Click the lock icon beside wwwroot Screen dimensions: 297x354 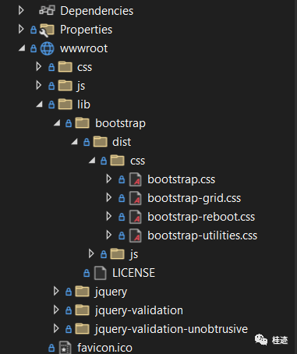point(34,48)
